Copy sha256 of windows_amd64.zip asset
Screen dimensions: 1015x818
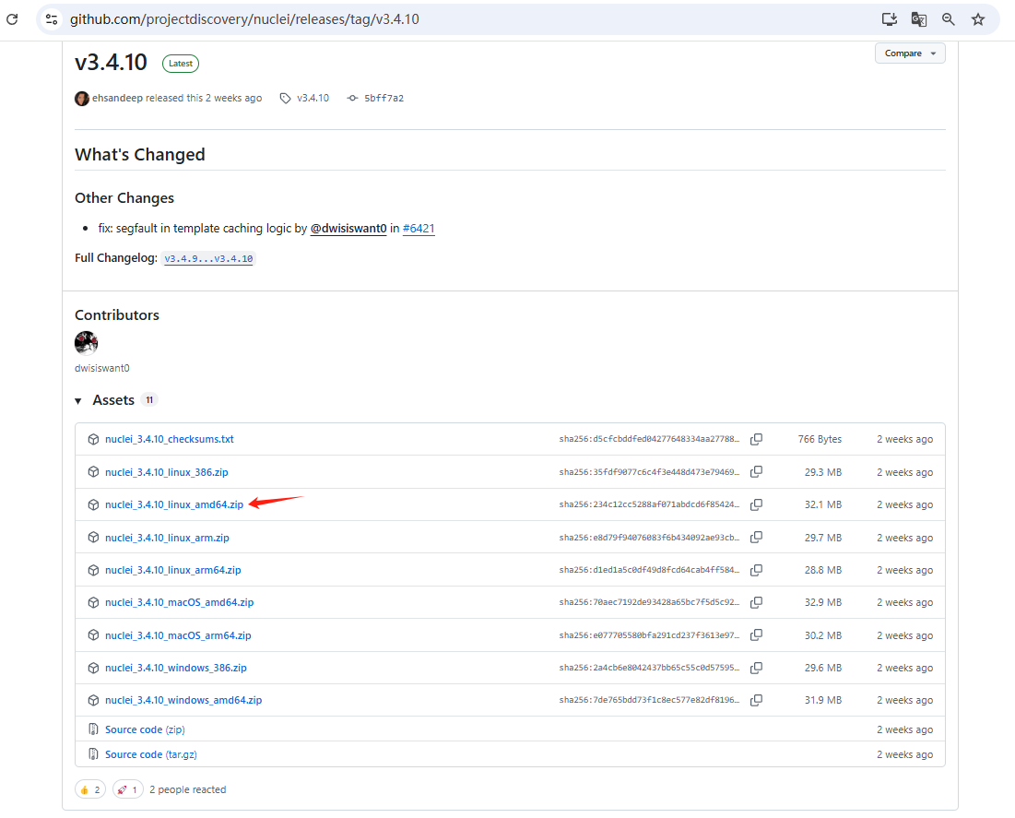[x=756, y=700]
